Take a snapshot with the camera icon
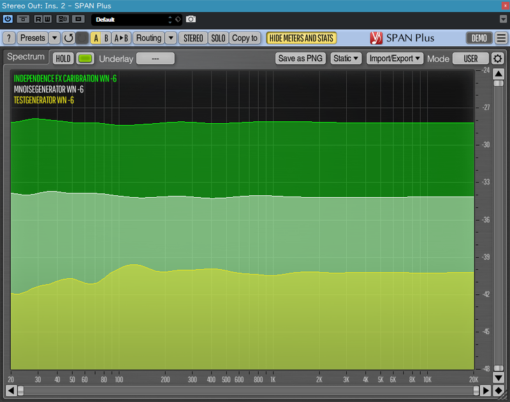 (x=191, y=19)
